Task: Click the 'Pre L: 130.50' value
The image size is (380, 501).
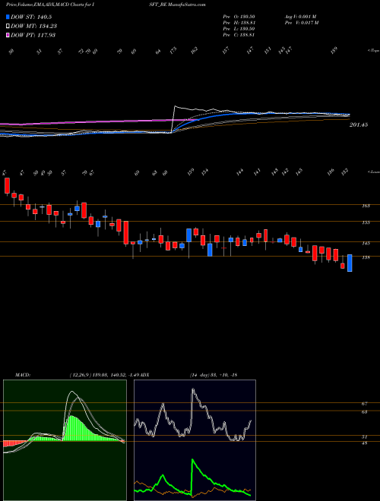Action: coord(239,29)
